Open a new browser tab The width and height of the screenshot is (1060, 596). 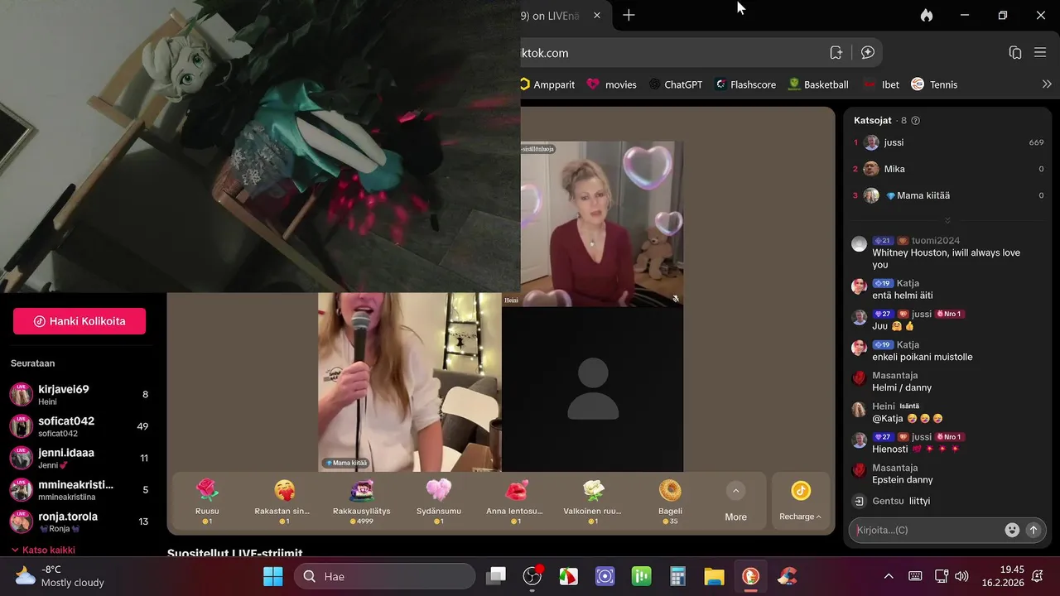629,15
